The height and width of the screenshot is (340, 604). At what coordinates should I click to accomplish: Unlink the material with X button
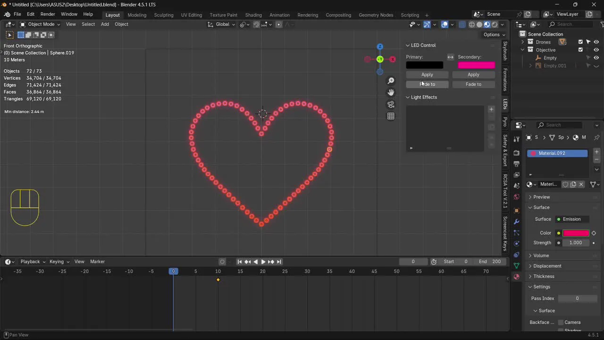tap(581, 184)
